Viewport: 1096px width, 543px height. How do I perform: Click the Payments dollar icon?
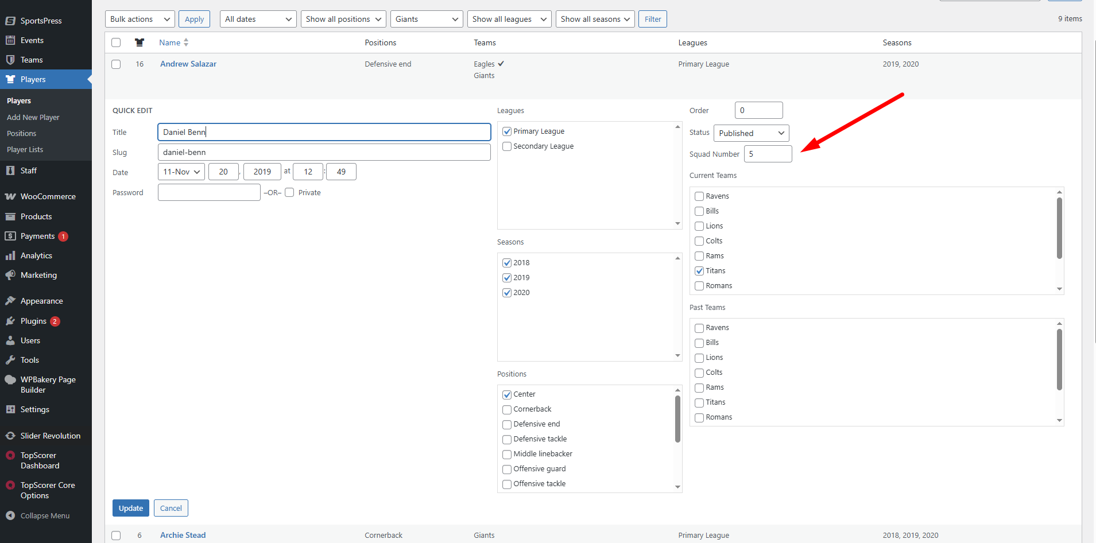click(10, 236)
